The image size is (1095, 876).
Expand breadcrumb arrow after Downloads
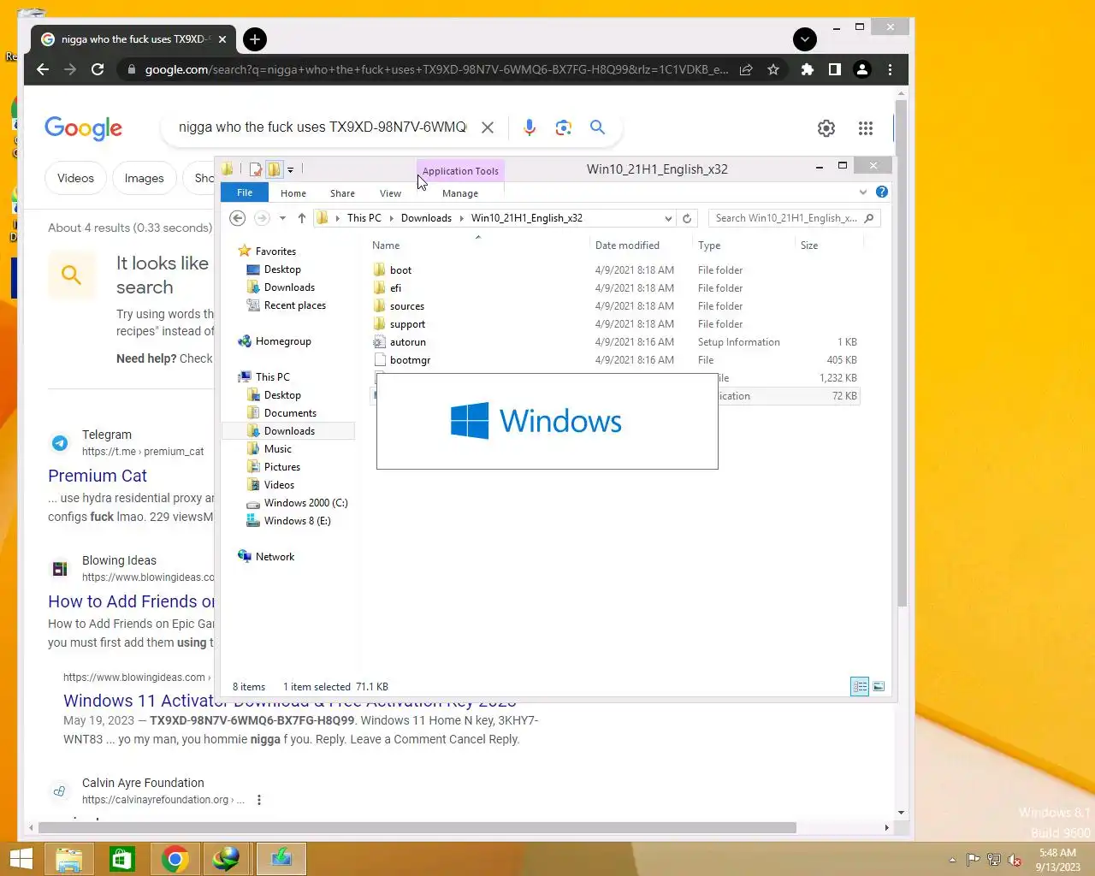(x=462, y=218)
